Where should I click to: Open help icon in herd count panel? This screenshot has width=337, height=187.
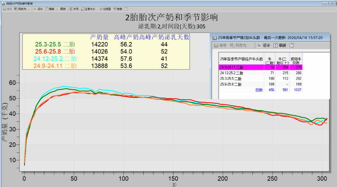pos(292,45)
